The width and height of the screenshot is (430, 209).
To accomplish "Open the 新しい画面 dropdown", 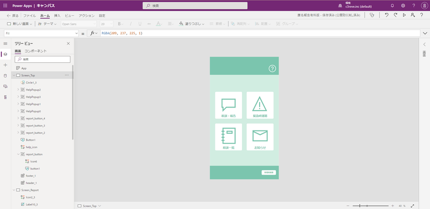I will (19, 24).
